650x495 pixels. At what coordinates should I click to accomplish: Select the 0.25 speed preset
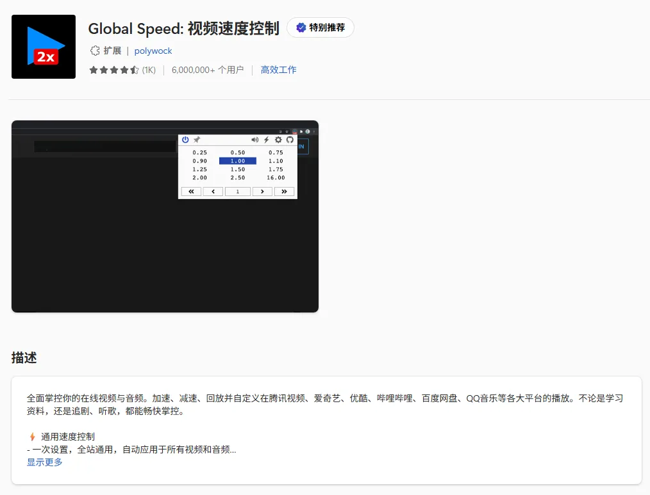pos(199,152)
